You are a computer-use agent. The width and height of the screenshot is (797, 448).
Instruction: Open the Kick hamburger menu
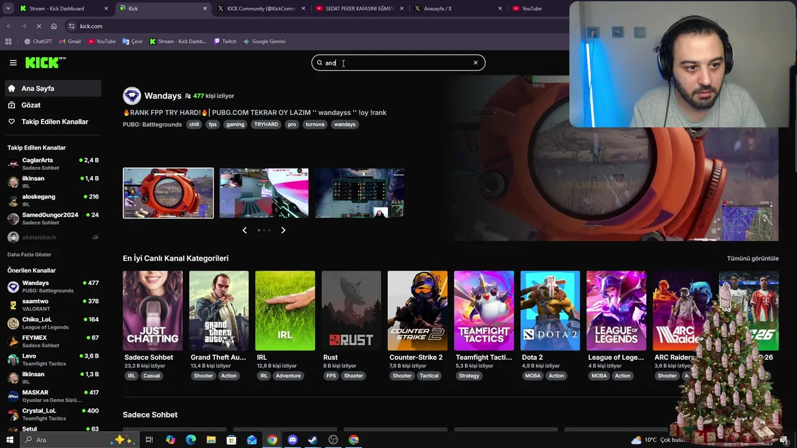point(13,62)
